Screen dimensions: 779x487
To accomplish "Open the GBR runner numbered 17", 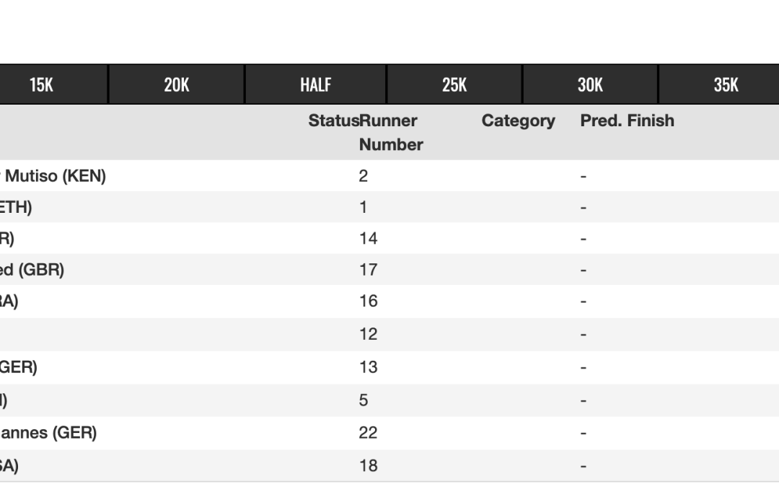I will pos(32,270).
